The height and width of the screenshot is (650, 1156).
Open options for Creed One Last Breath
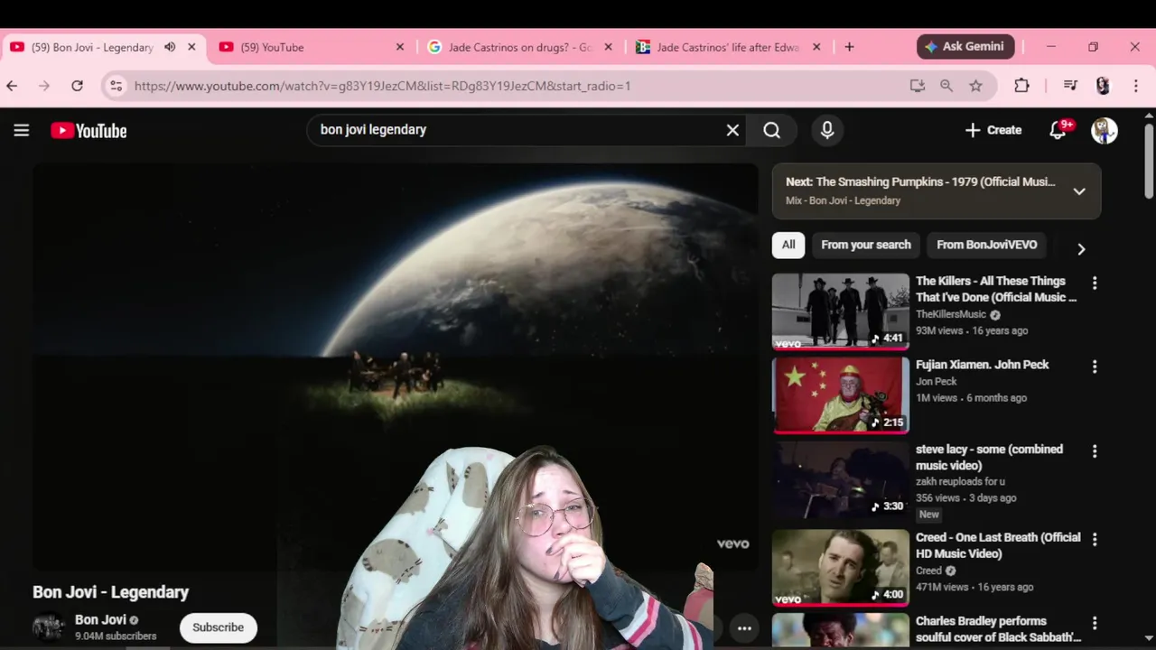(1095, 539)
